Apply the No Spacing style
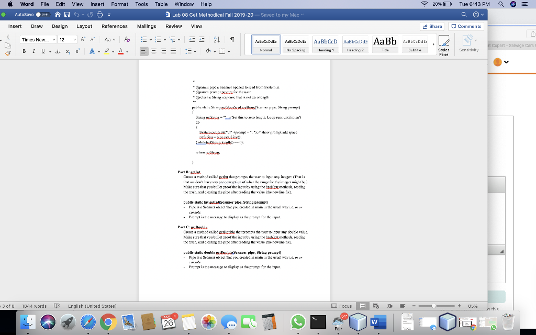 click(296, 44)
